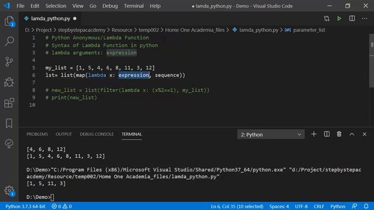This screenshot has height=210, width=374.
Task: Open the Manage gear menu
Action: [x=9, y=191]
